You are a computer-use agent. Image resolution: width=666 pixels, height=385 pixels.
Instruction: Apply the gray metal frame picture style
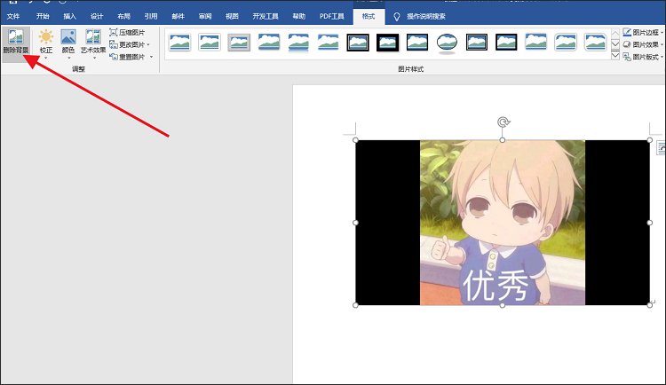[239, 43]
